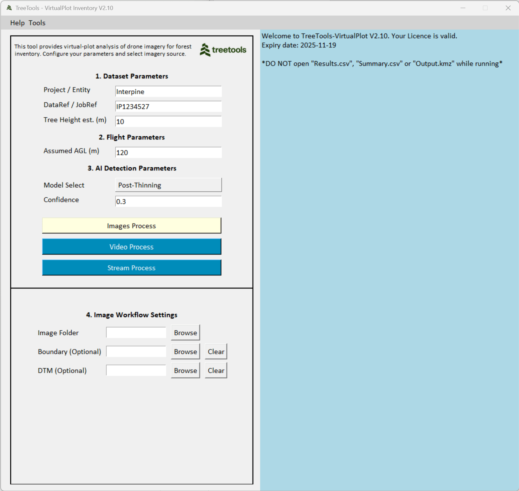The image size is (519, 491).
Task: Click the Image Folder path field
Action: 136,333
